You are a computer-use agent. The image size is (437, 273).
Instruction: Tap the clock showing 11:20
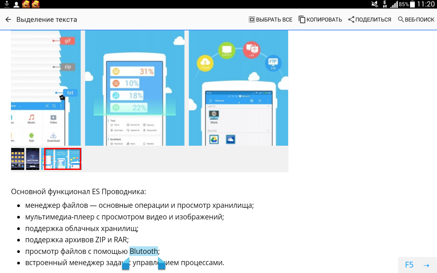[x=426, y=4]
